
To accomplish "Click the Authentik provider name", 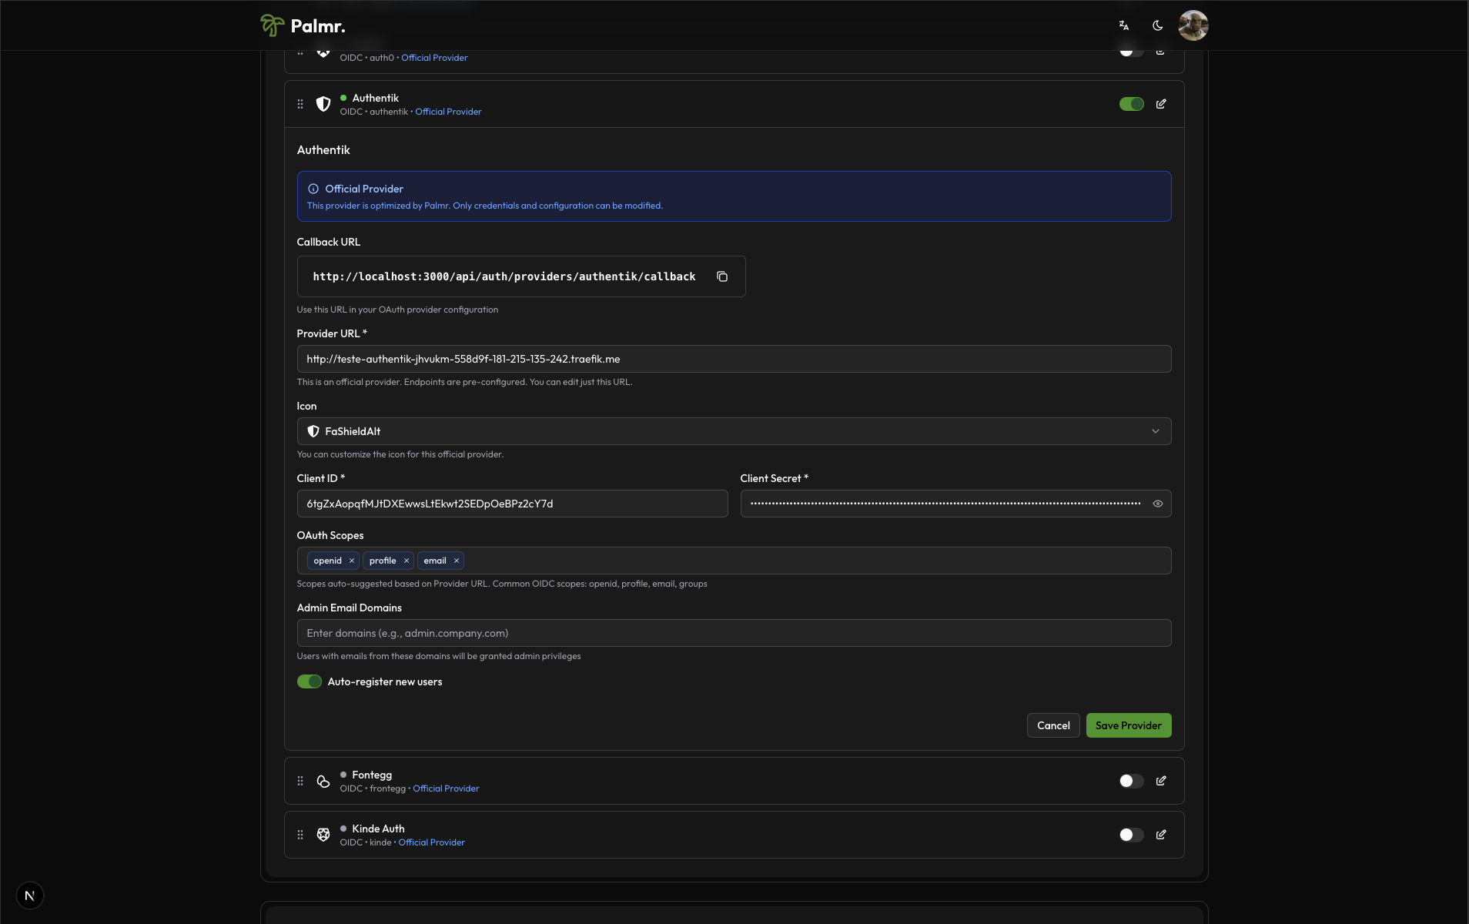I will [x=375, y=98].
